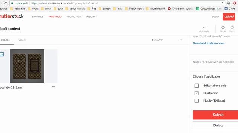Open the блоги bookmarks folder
238x133 pixels.
click(33, 8)
